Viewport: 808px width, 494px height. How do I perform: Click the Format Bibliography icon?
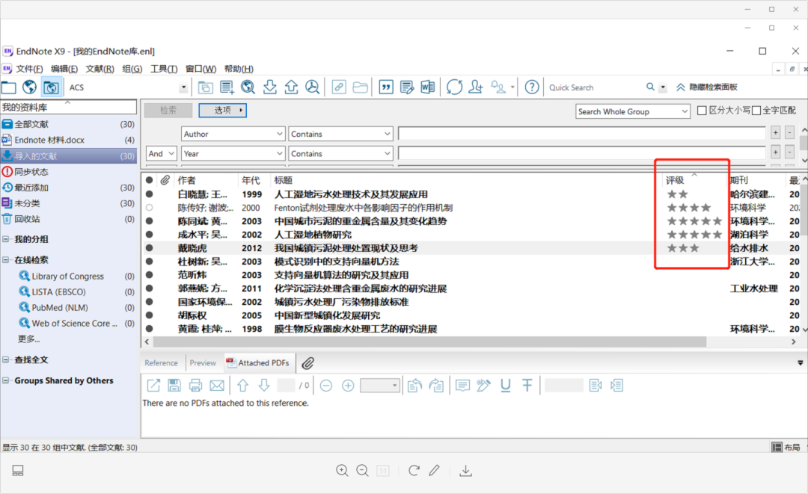click(x=407, y=87)
